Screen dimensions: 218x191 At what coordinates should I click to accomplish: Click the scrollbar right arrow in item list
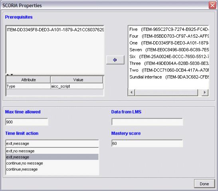[x=205, y=92]
